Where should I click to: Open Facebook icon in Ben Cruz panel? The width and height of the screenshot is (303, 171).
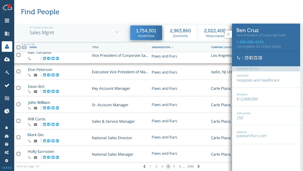tap(251, 58)
